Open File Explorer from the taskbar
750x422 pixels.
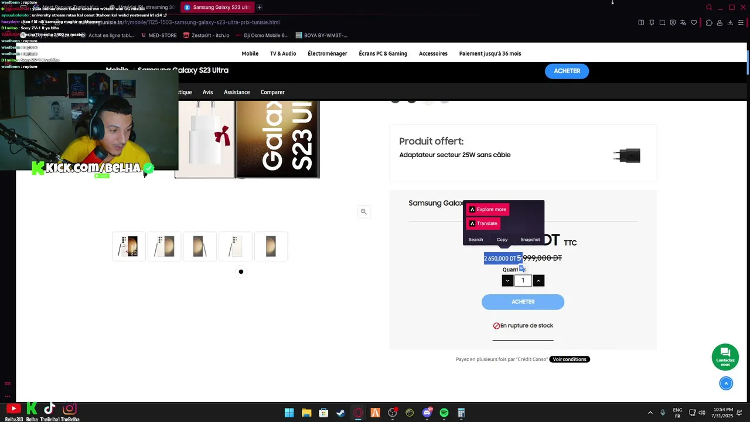[x=306, y=413]
